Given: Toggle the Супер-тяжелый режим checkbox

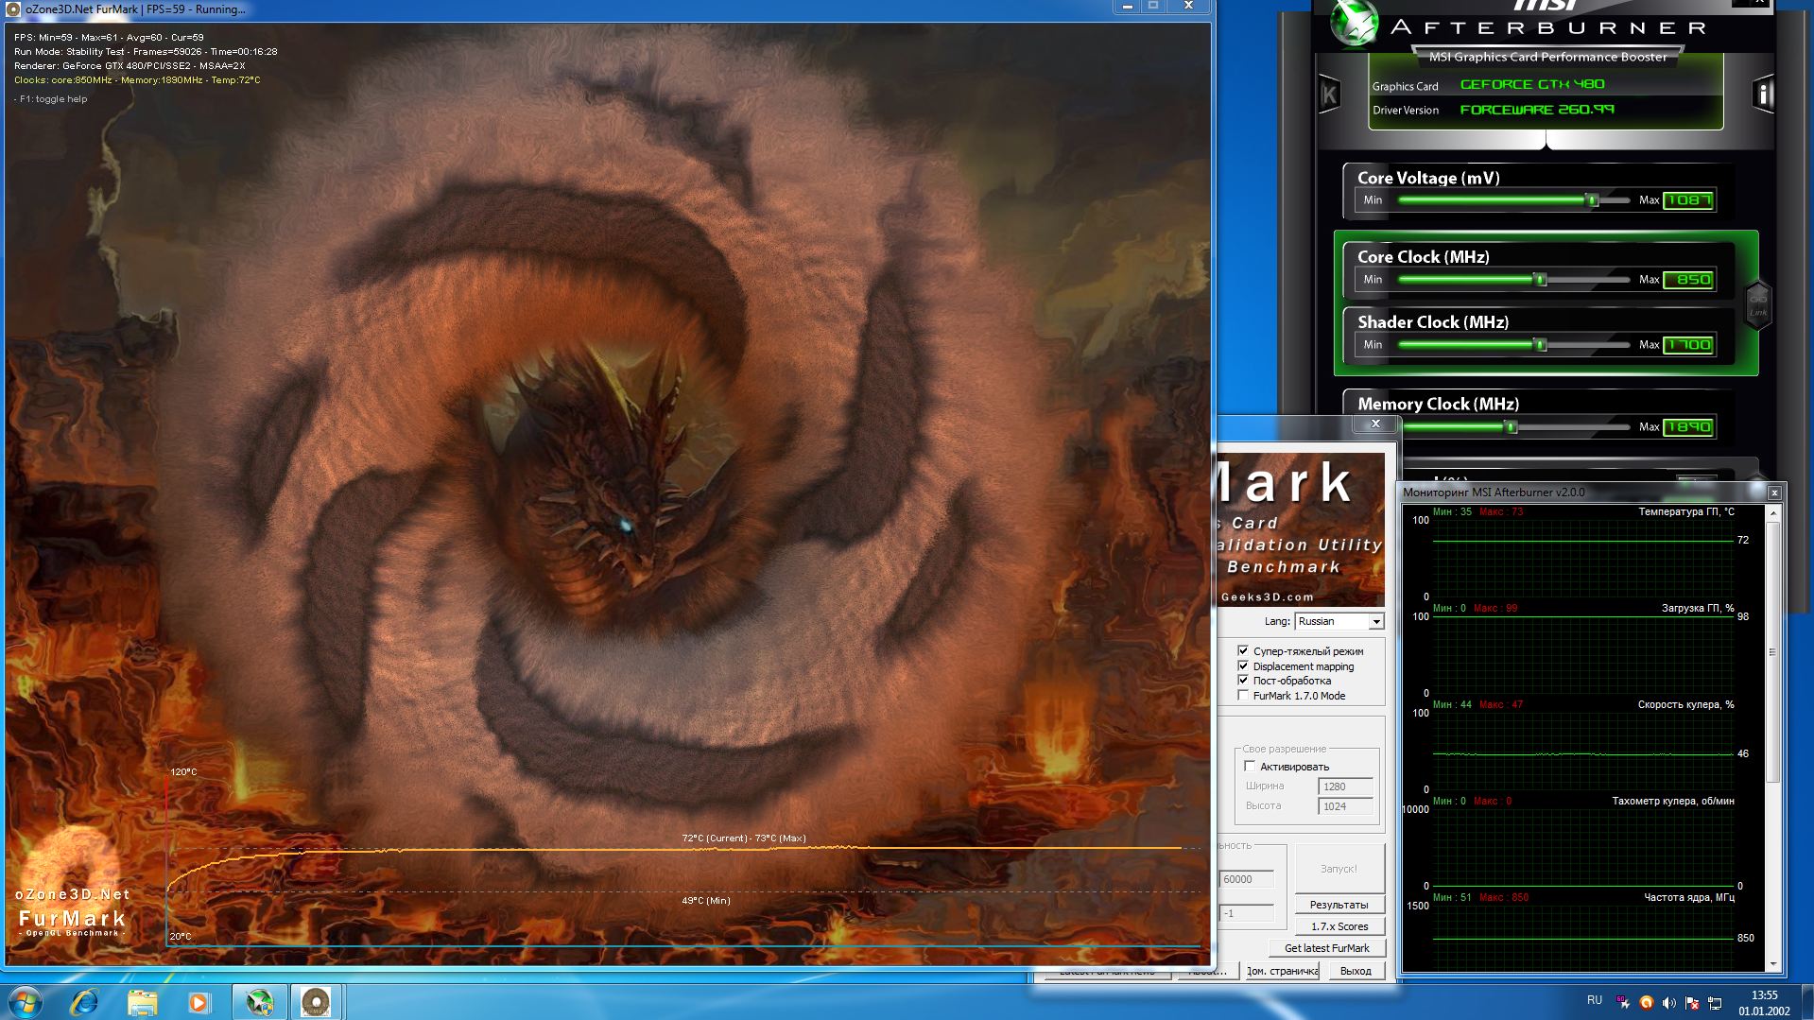Looking at the screenshot, I should [1243, 650].
